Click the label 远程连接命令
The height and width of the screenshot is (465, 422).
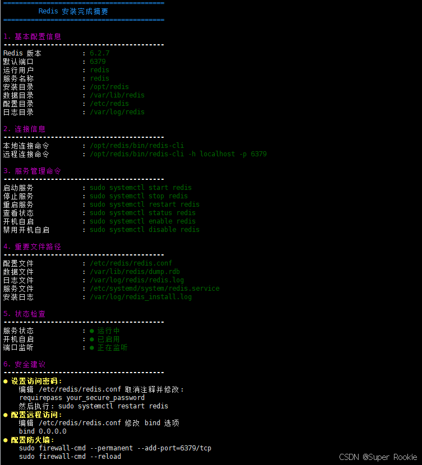pyautogui.click(x=26, y=154)
